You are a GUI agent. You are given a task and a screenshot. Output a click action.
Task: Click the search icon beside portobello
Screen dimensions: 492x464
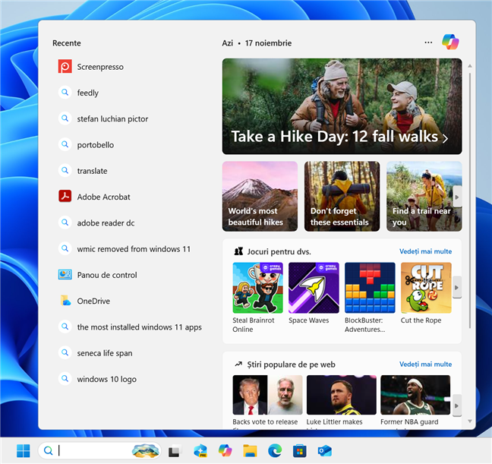pyautogui.click(x=65, y=145)
